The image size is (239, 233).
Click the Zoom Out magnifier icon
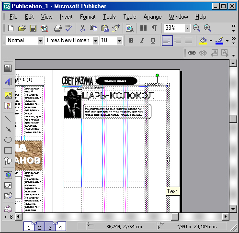(x=196, y=28)
